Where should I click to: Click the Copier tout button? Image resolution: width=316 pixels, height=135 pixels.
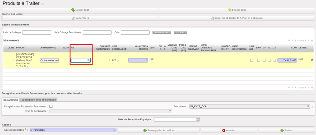tap(80, 10)
